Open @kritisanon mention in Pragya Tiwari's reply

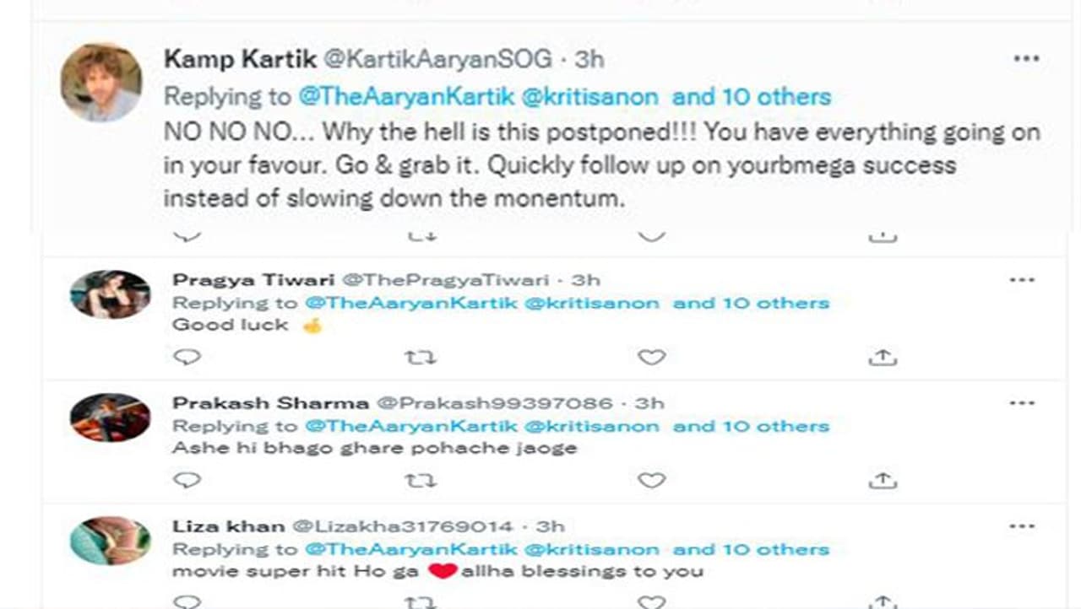click(591, 303)
